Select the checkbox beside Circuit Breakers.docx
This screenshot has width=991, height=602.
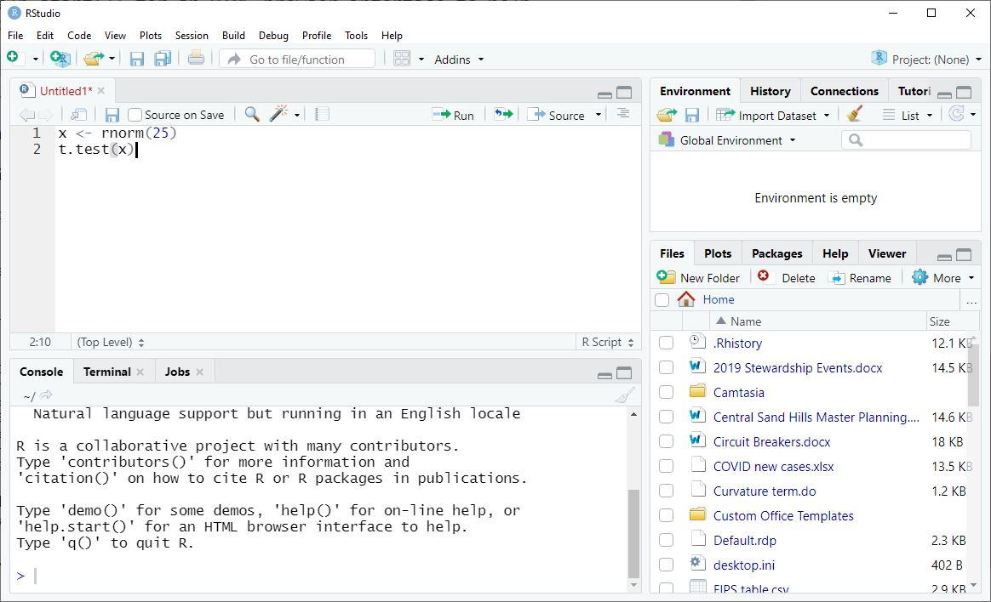point(667,441)
